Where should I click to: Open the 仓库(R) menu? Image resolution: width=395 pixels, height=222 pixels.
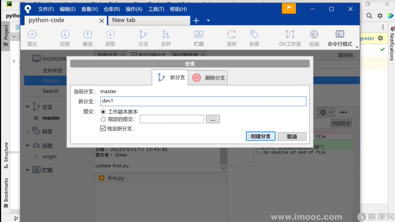coord(111,9)
